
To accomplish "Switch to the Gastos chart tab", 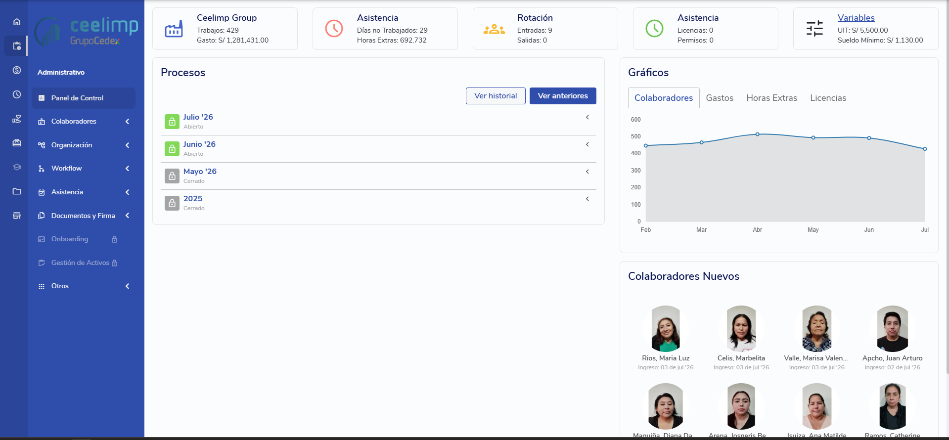I will pos(720,98).
